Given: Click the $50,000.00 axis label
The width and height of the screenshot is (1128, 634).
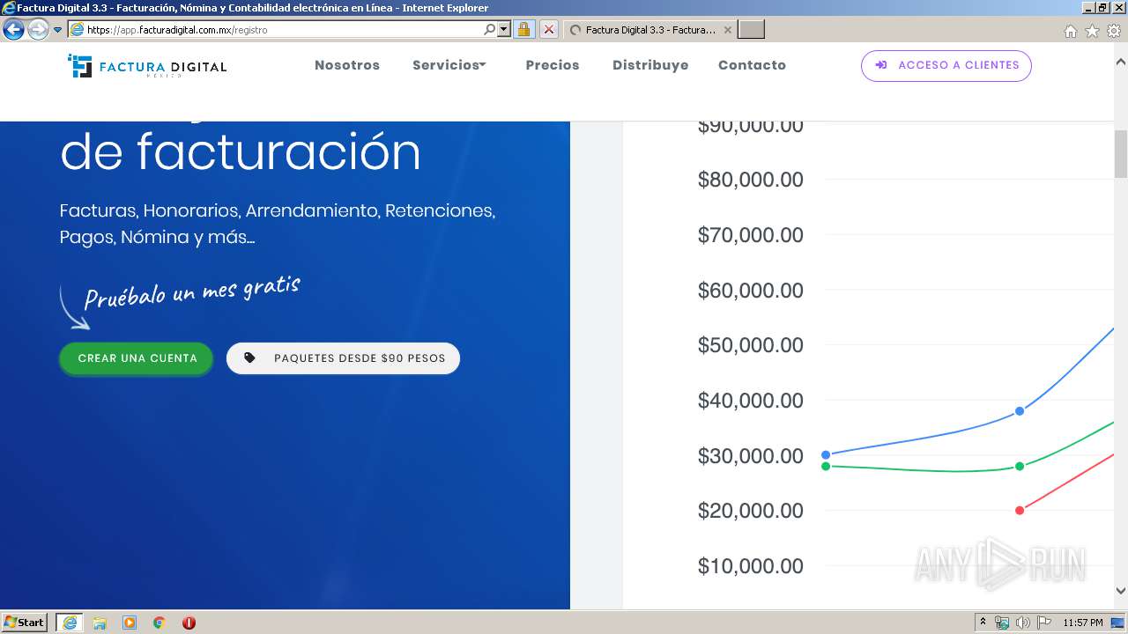Looking at the screenshot, I should pos(751,345).
